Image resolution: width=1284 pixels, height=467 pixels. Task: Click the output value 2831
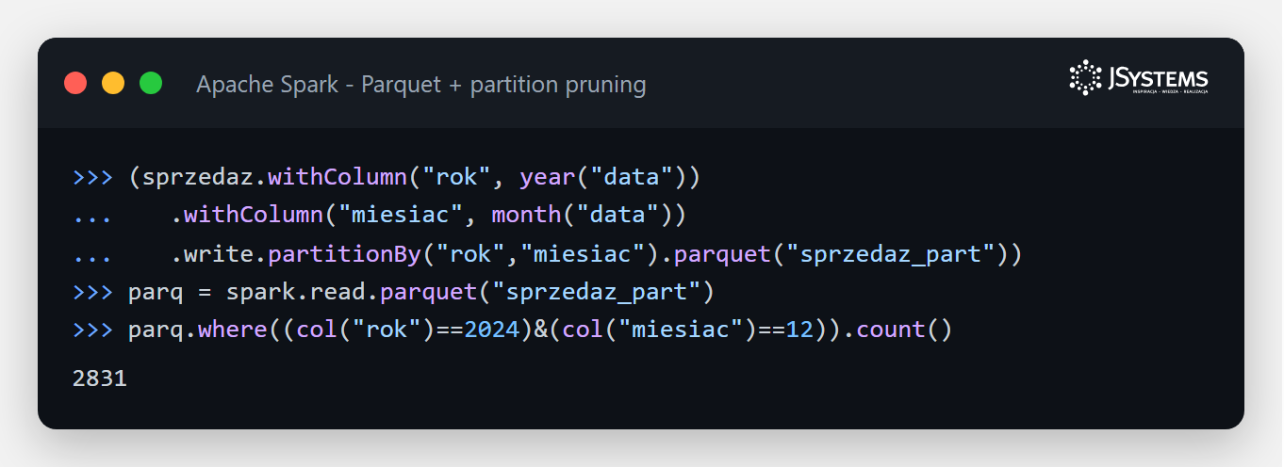(x=100, y=379)
